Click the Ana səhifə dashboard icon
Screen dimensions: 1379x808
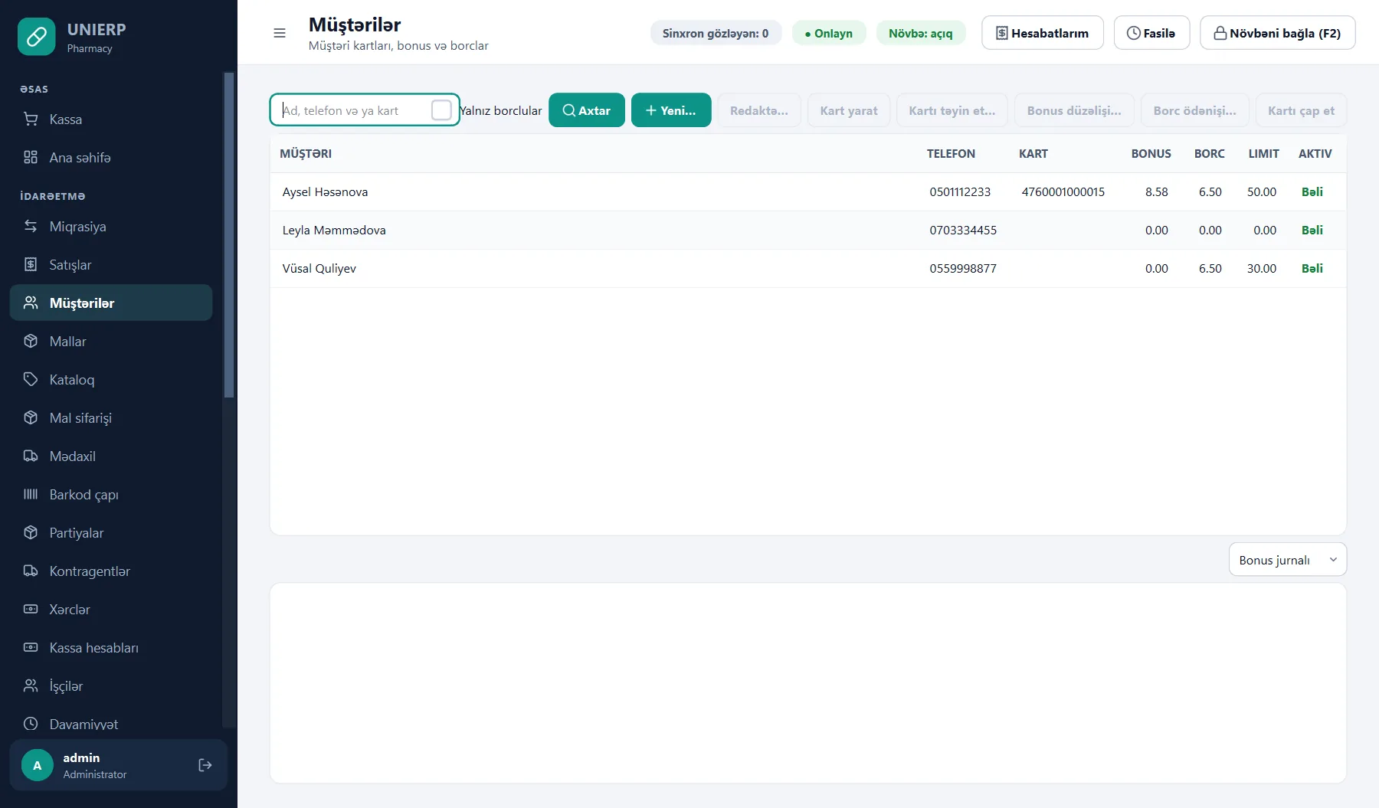(31, 157)
